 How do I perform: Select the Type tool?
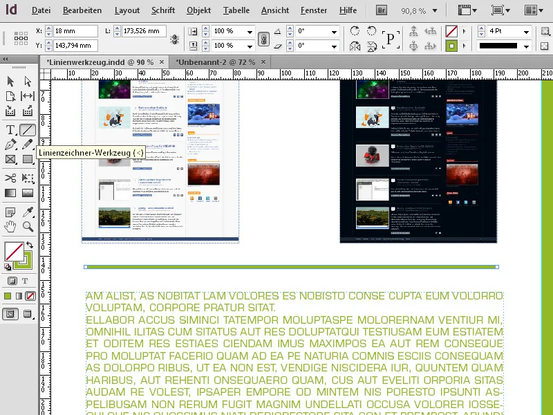pyautogui.click(x=10, y=130)
